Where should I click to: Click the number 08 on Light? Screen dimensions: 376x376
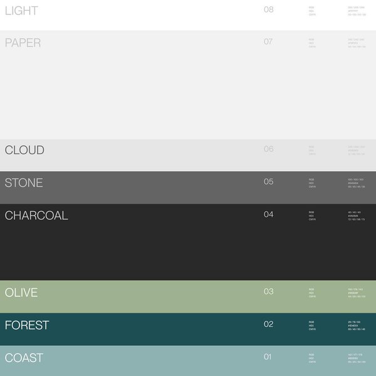click(269, 9)
